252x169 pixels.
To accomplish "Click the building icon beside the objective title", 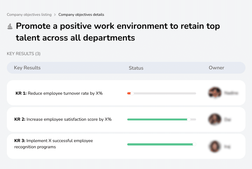I will click(10, 26).
